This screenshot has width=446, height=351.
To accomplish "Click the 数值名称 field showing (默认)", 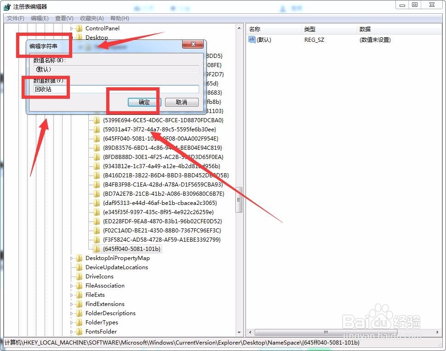I will pyautogui.click(x=116, y=69).
